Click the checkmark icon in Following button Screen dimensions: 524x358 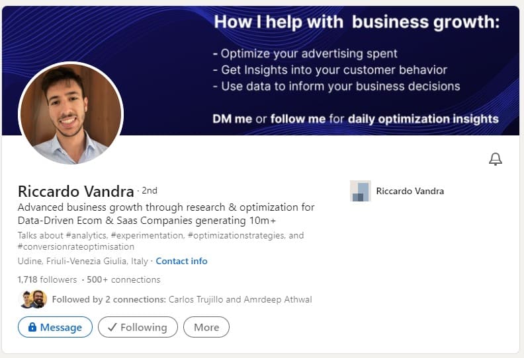112,327
